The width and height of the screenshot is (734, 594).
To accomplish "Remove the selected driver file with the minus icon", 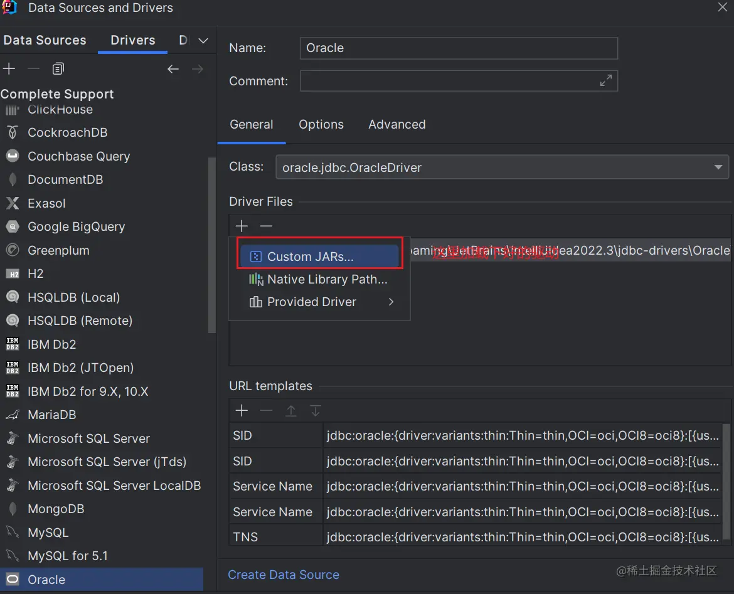I will tap(266, 226).
